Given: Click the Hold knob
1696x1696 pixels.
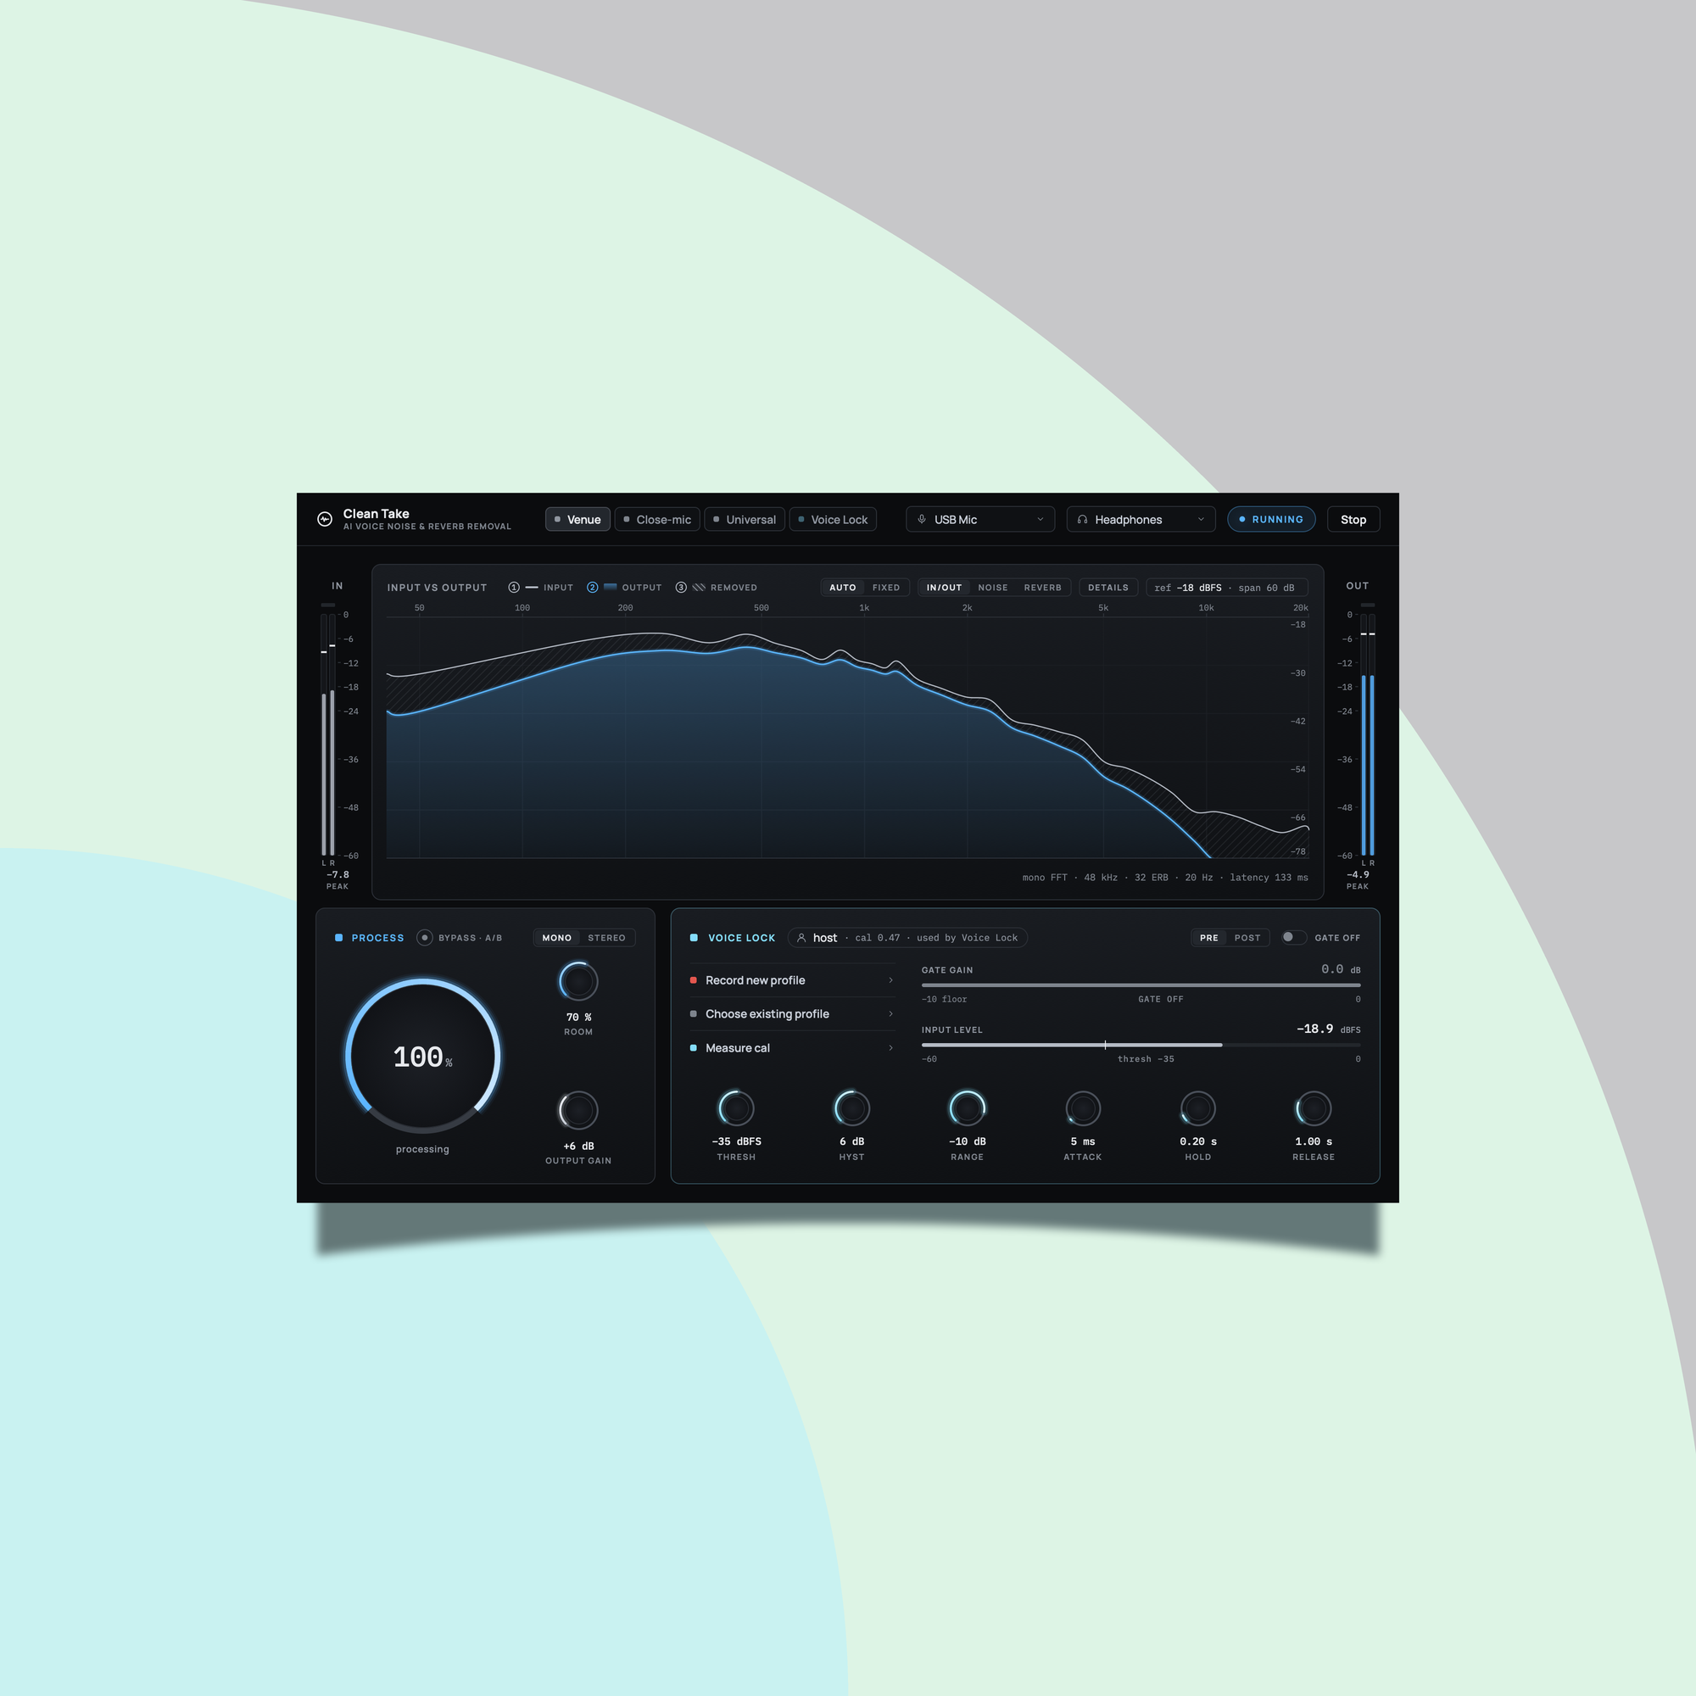Looking at the screenshot, I should click(x=1198, y=1107).
